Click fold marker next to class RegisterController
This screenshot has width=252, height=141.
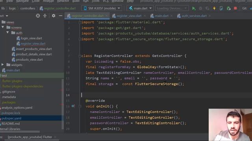[80, 56]
